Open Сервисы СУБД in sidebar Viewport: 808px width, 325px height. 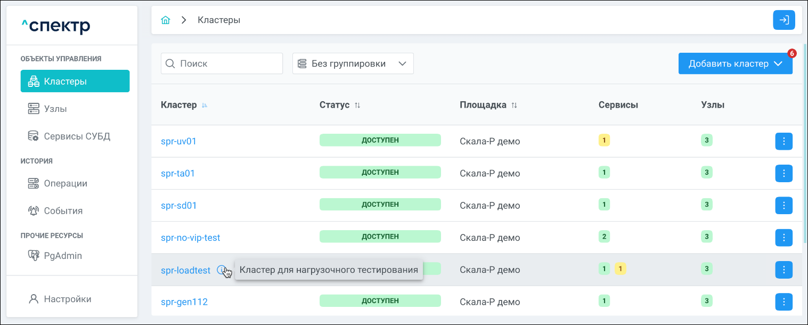[x=77, y=136]
